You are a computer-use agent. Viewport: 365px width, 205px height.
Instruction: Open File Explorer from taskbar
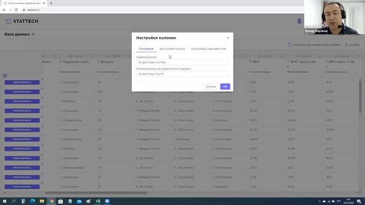pos(42,201)
